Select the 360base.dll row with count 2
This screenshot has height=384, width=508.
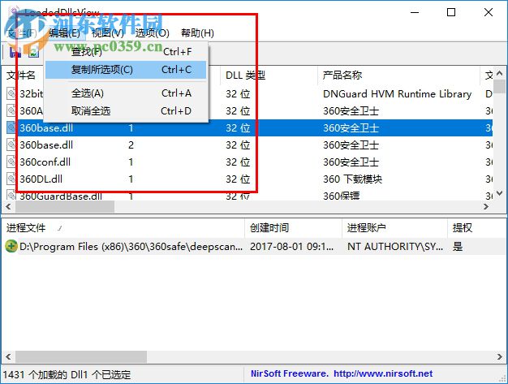pos(249,145)
